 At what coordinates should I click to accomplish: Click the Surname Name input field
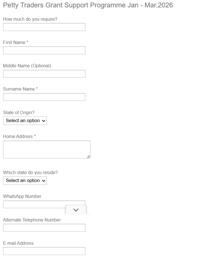(x=44, y=97)
